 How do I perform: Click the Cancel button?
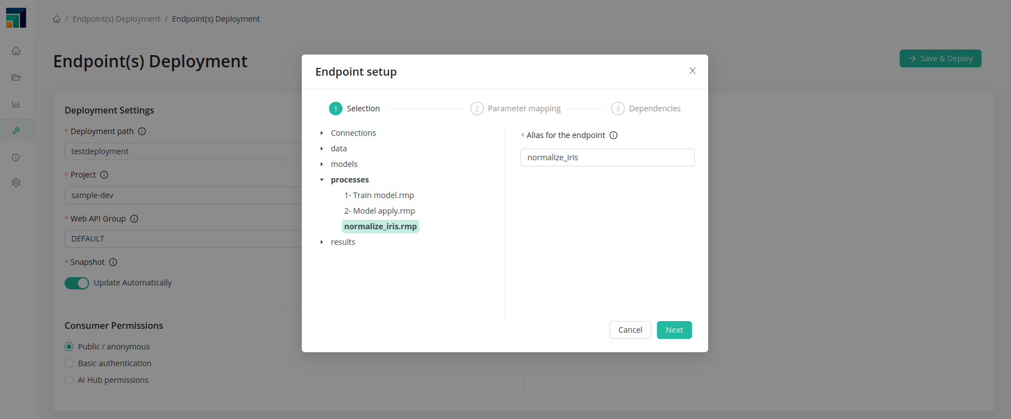(630, 330)
